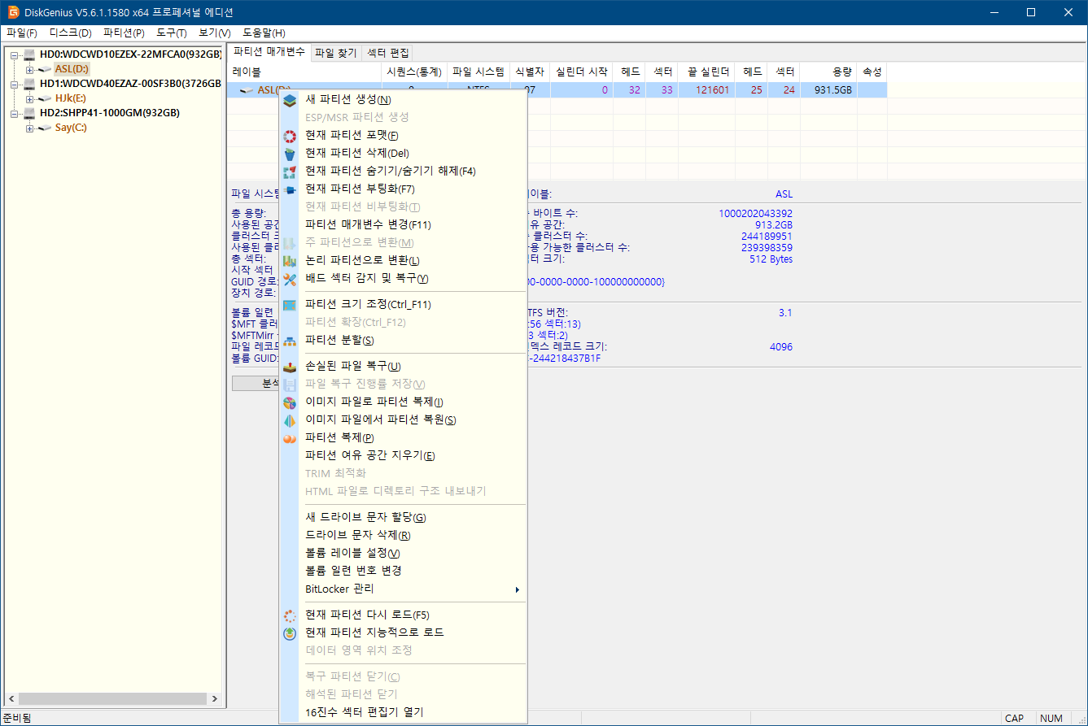Click the CAP status bar indicator
The image size is (1088, 726).
pos(1014,719)
